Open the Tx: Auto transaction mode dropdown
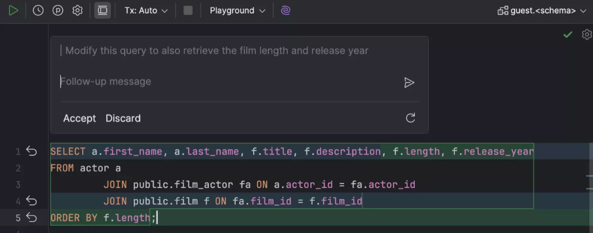 pos(146,10)
